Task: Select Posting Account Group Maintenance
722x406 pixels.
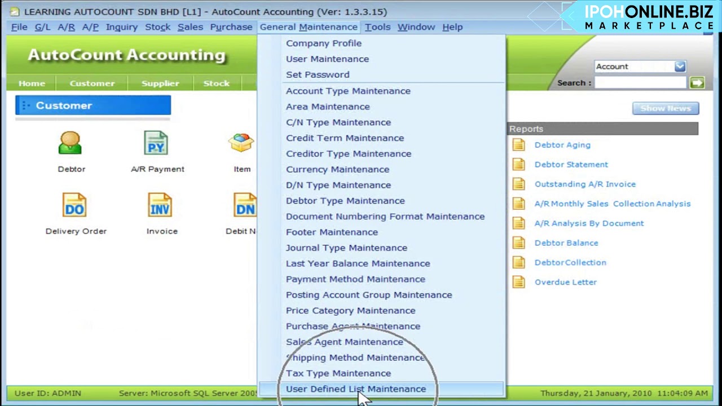Action: [381, 295]
